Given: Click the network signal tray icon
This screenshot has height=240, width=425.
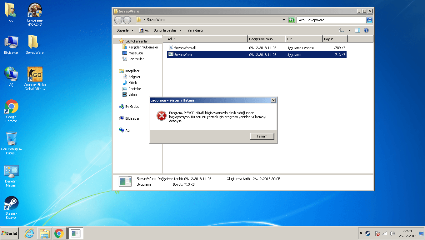Looking at the screenshot, I should click(385, 233).
